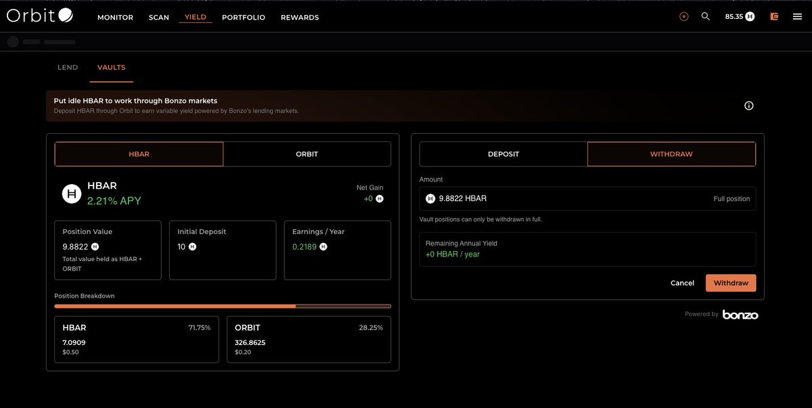
Task: Click large HBAR token logo
Action: point(72,194)
